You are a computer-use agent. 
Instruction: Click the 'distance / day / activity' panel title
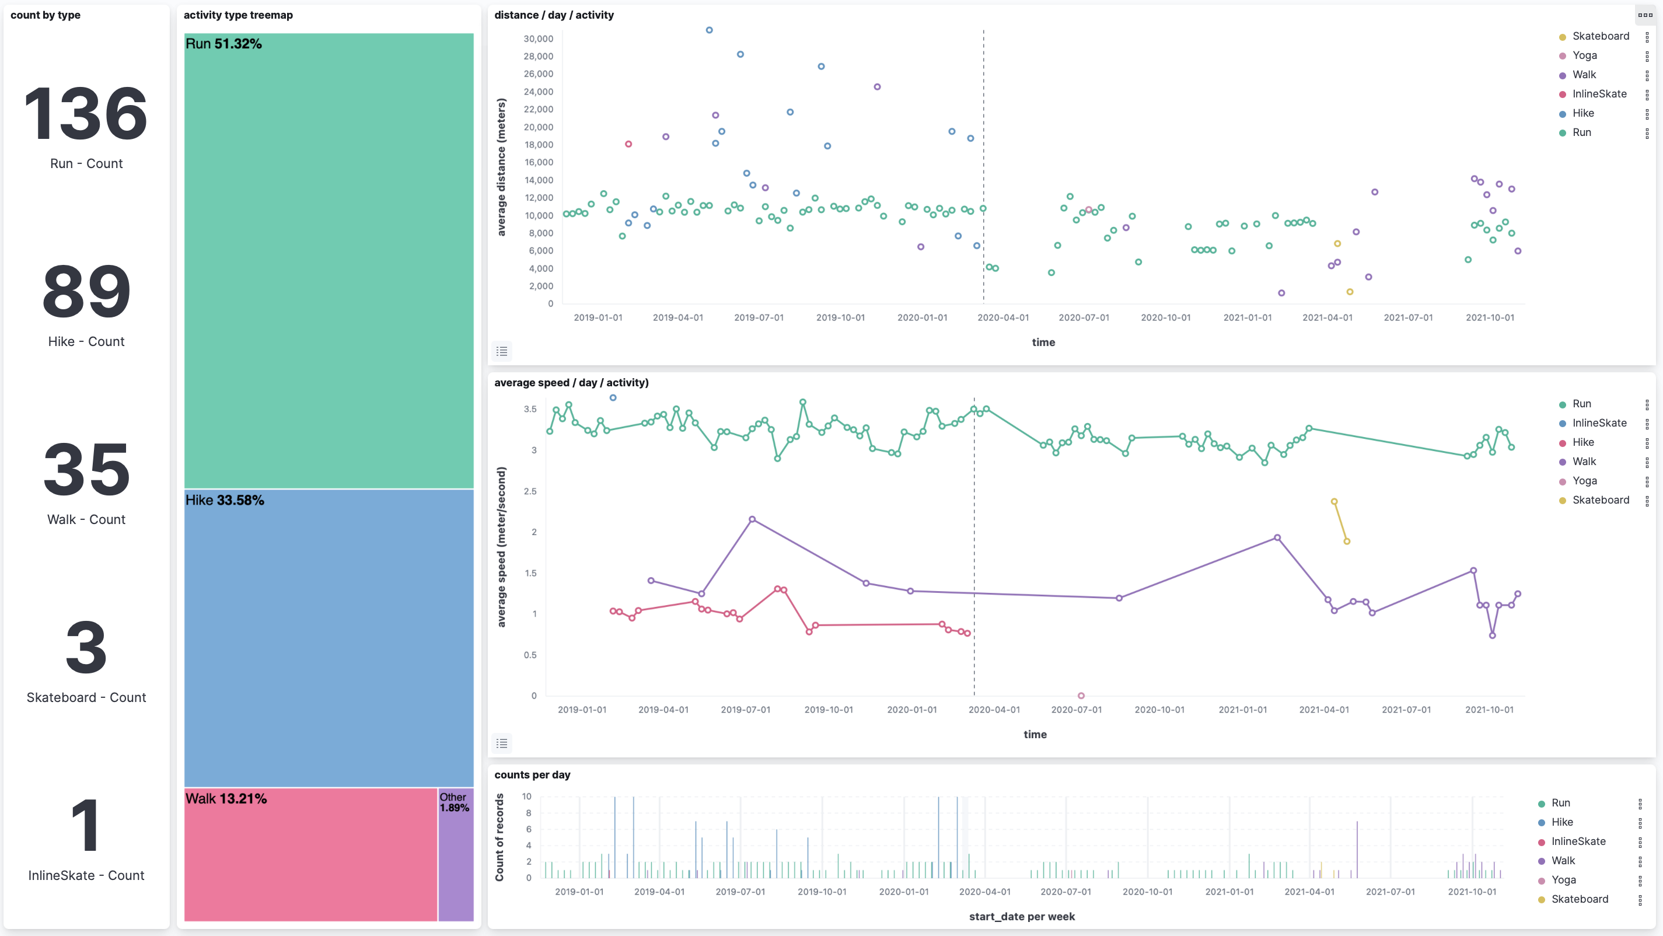pos(554,15)
